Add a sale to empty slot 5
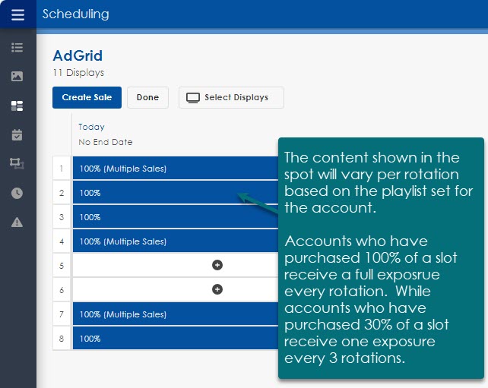Screen dimensions: 488x388 click(x=217, y=265)
